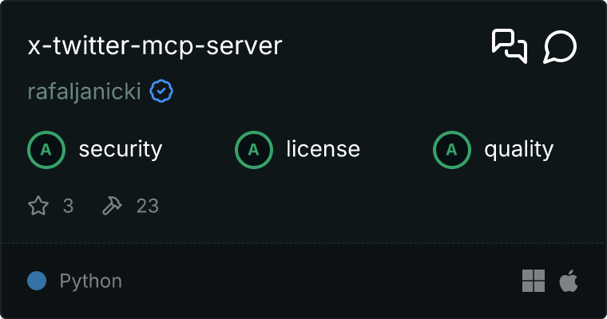Select the Python language label

click(x=91, y=281)
